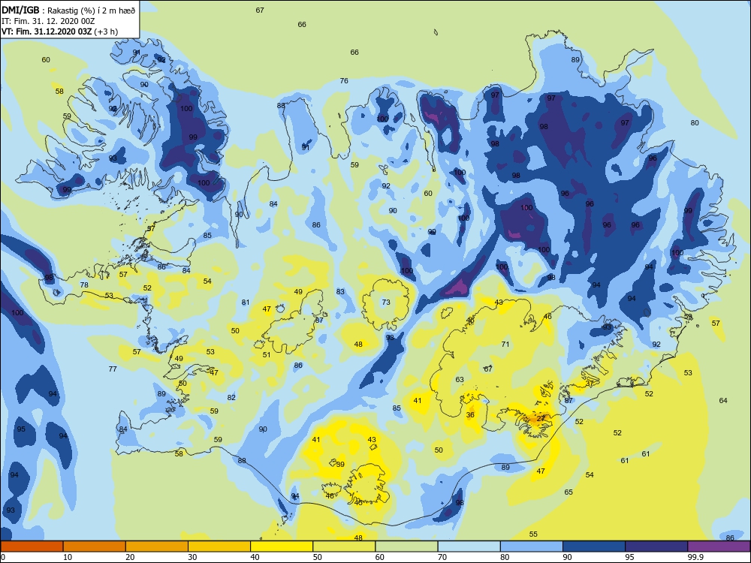Click the humidity value '77' over the sea
This screenshot has width=751, height=563.
pyautogui.click(x=113, y=369)
